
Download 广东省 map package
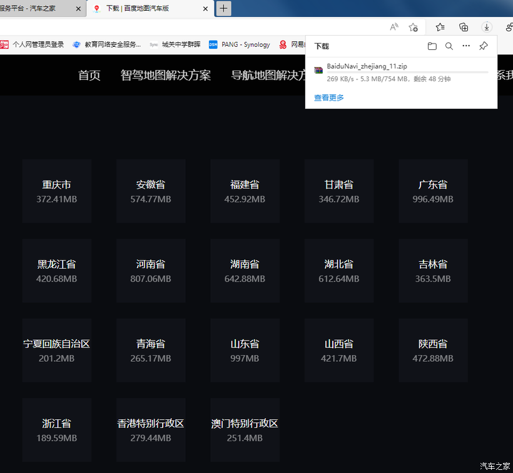tap(433, 191)
